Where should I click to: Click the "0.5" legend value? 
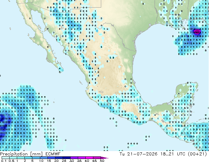point(12,161)
